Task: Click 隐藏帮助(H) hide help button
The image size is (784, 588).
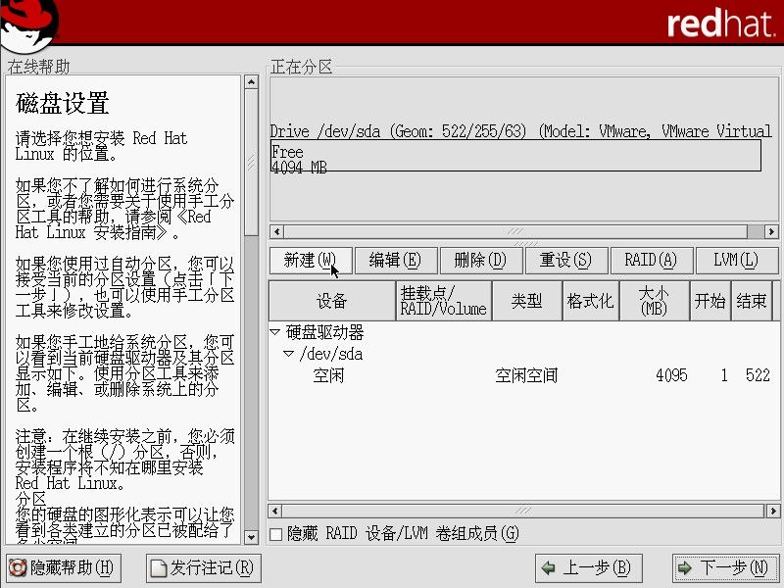Action: coord(61,567)
